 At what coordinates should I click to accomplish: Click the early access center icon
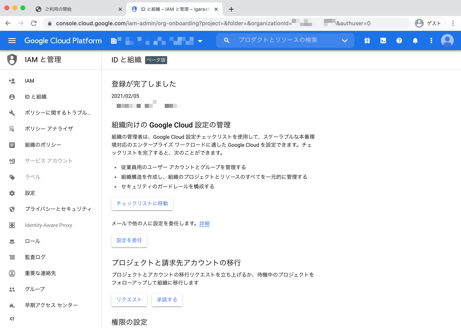[x=12, y=306]
